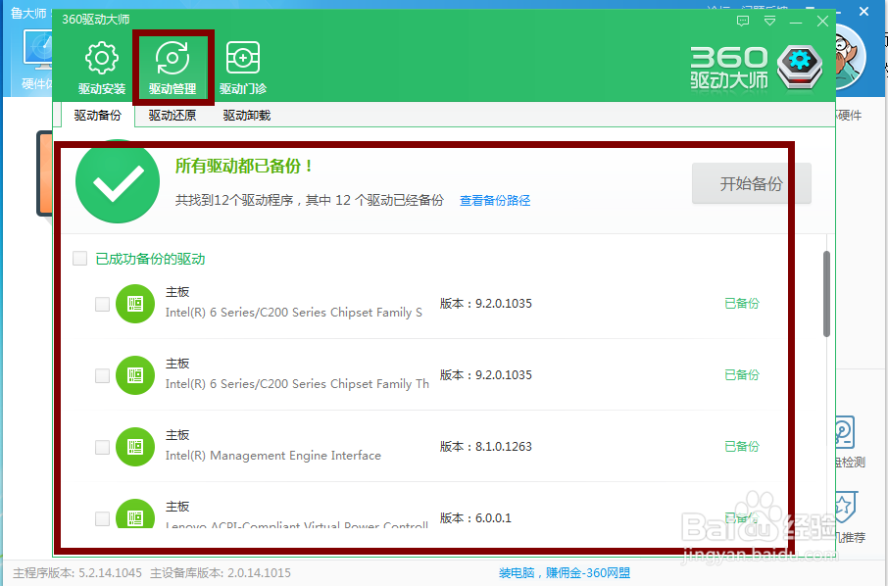Click the Lenovo ACPI motherboard icon

pos(135,513)
